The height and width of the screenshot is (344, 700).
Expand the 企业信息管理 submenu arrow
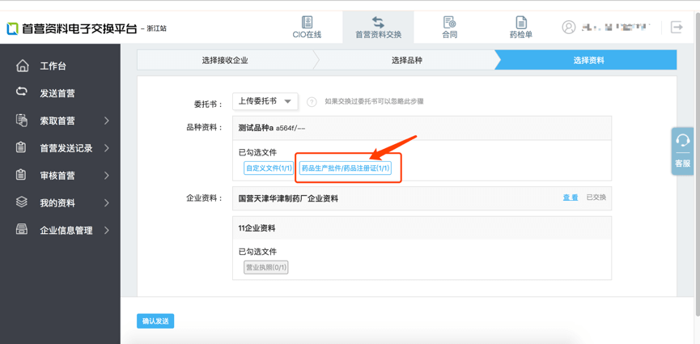pos(107,231)
